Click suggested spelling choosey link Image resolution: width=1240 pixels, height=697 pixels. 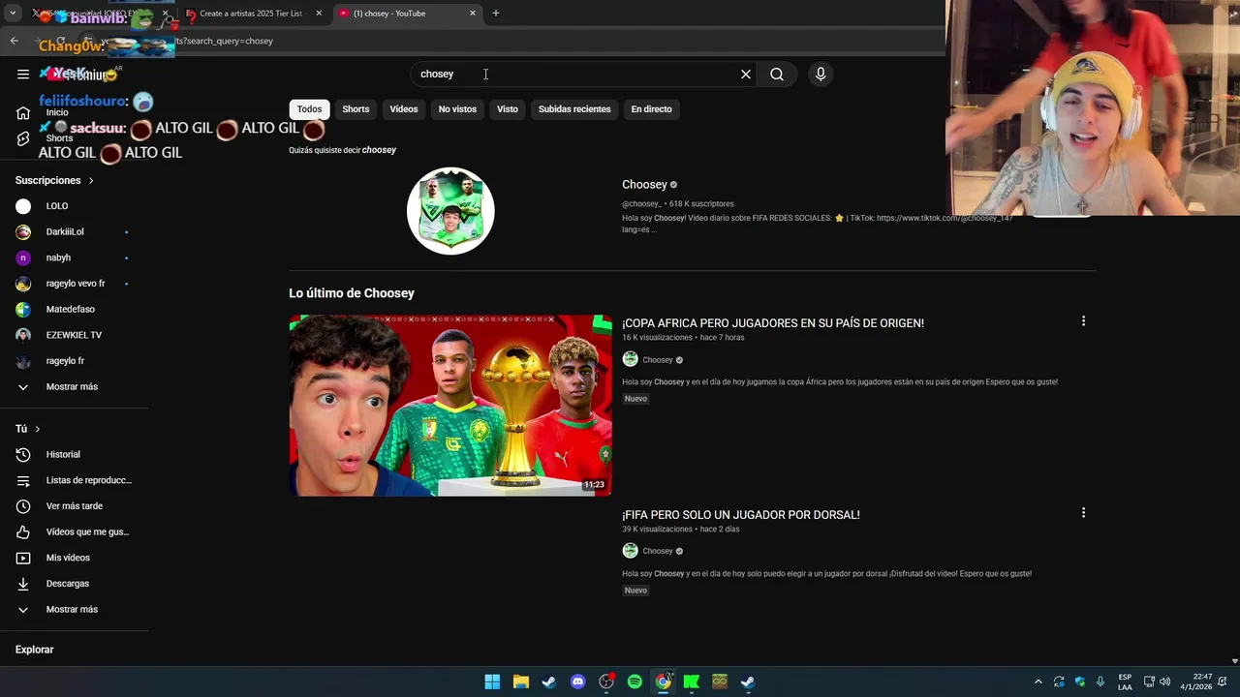tap(379, 150)
